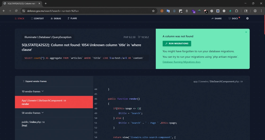This screenshot has width=265, height=140.
Task: View site information icon in address bar
Action: [24, 11]
